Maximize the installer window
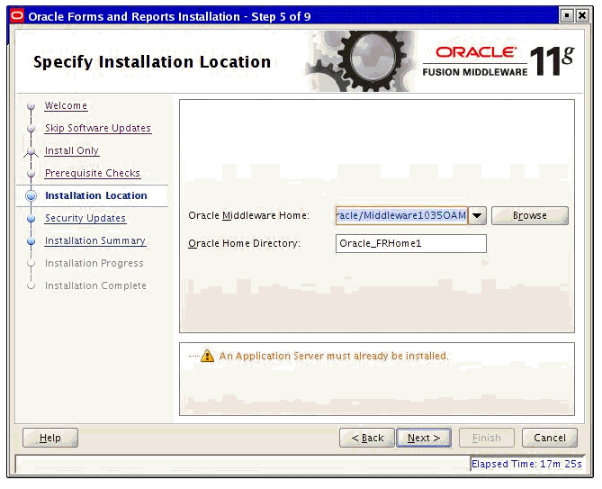 pos(567,15)
